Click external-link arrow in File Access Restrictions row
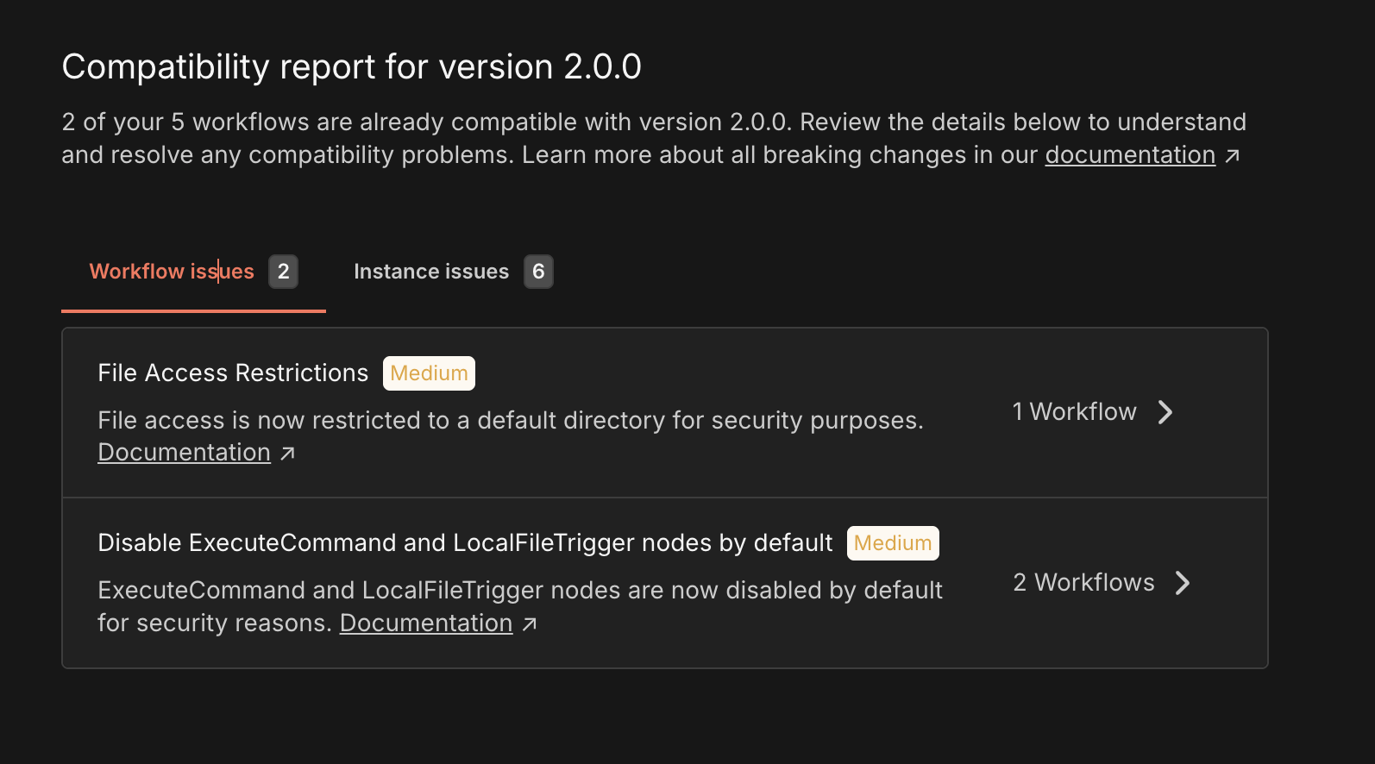The height and width of the screenshot is (764, 1375). [288, 454]
